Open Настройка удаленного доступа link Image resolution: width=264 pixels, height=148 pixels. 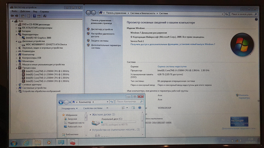click(x=102, y=35)
